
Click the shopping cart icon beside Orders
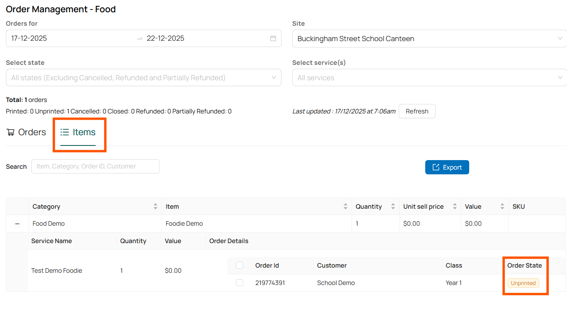(x=10, y=132)
